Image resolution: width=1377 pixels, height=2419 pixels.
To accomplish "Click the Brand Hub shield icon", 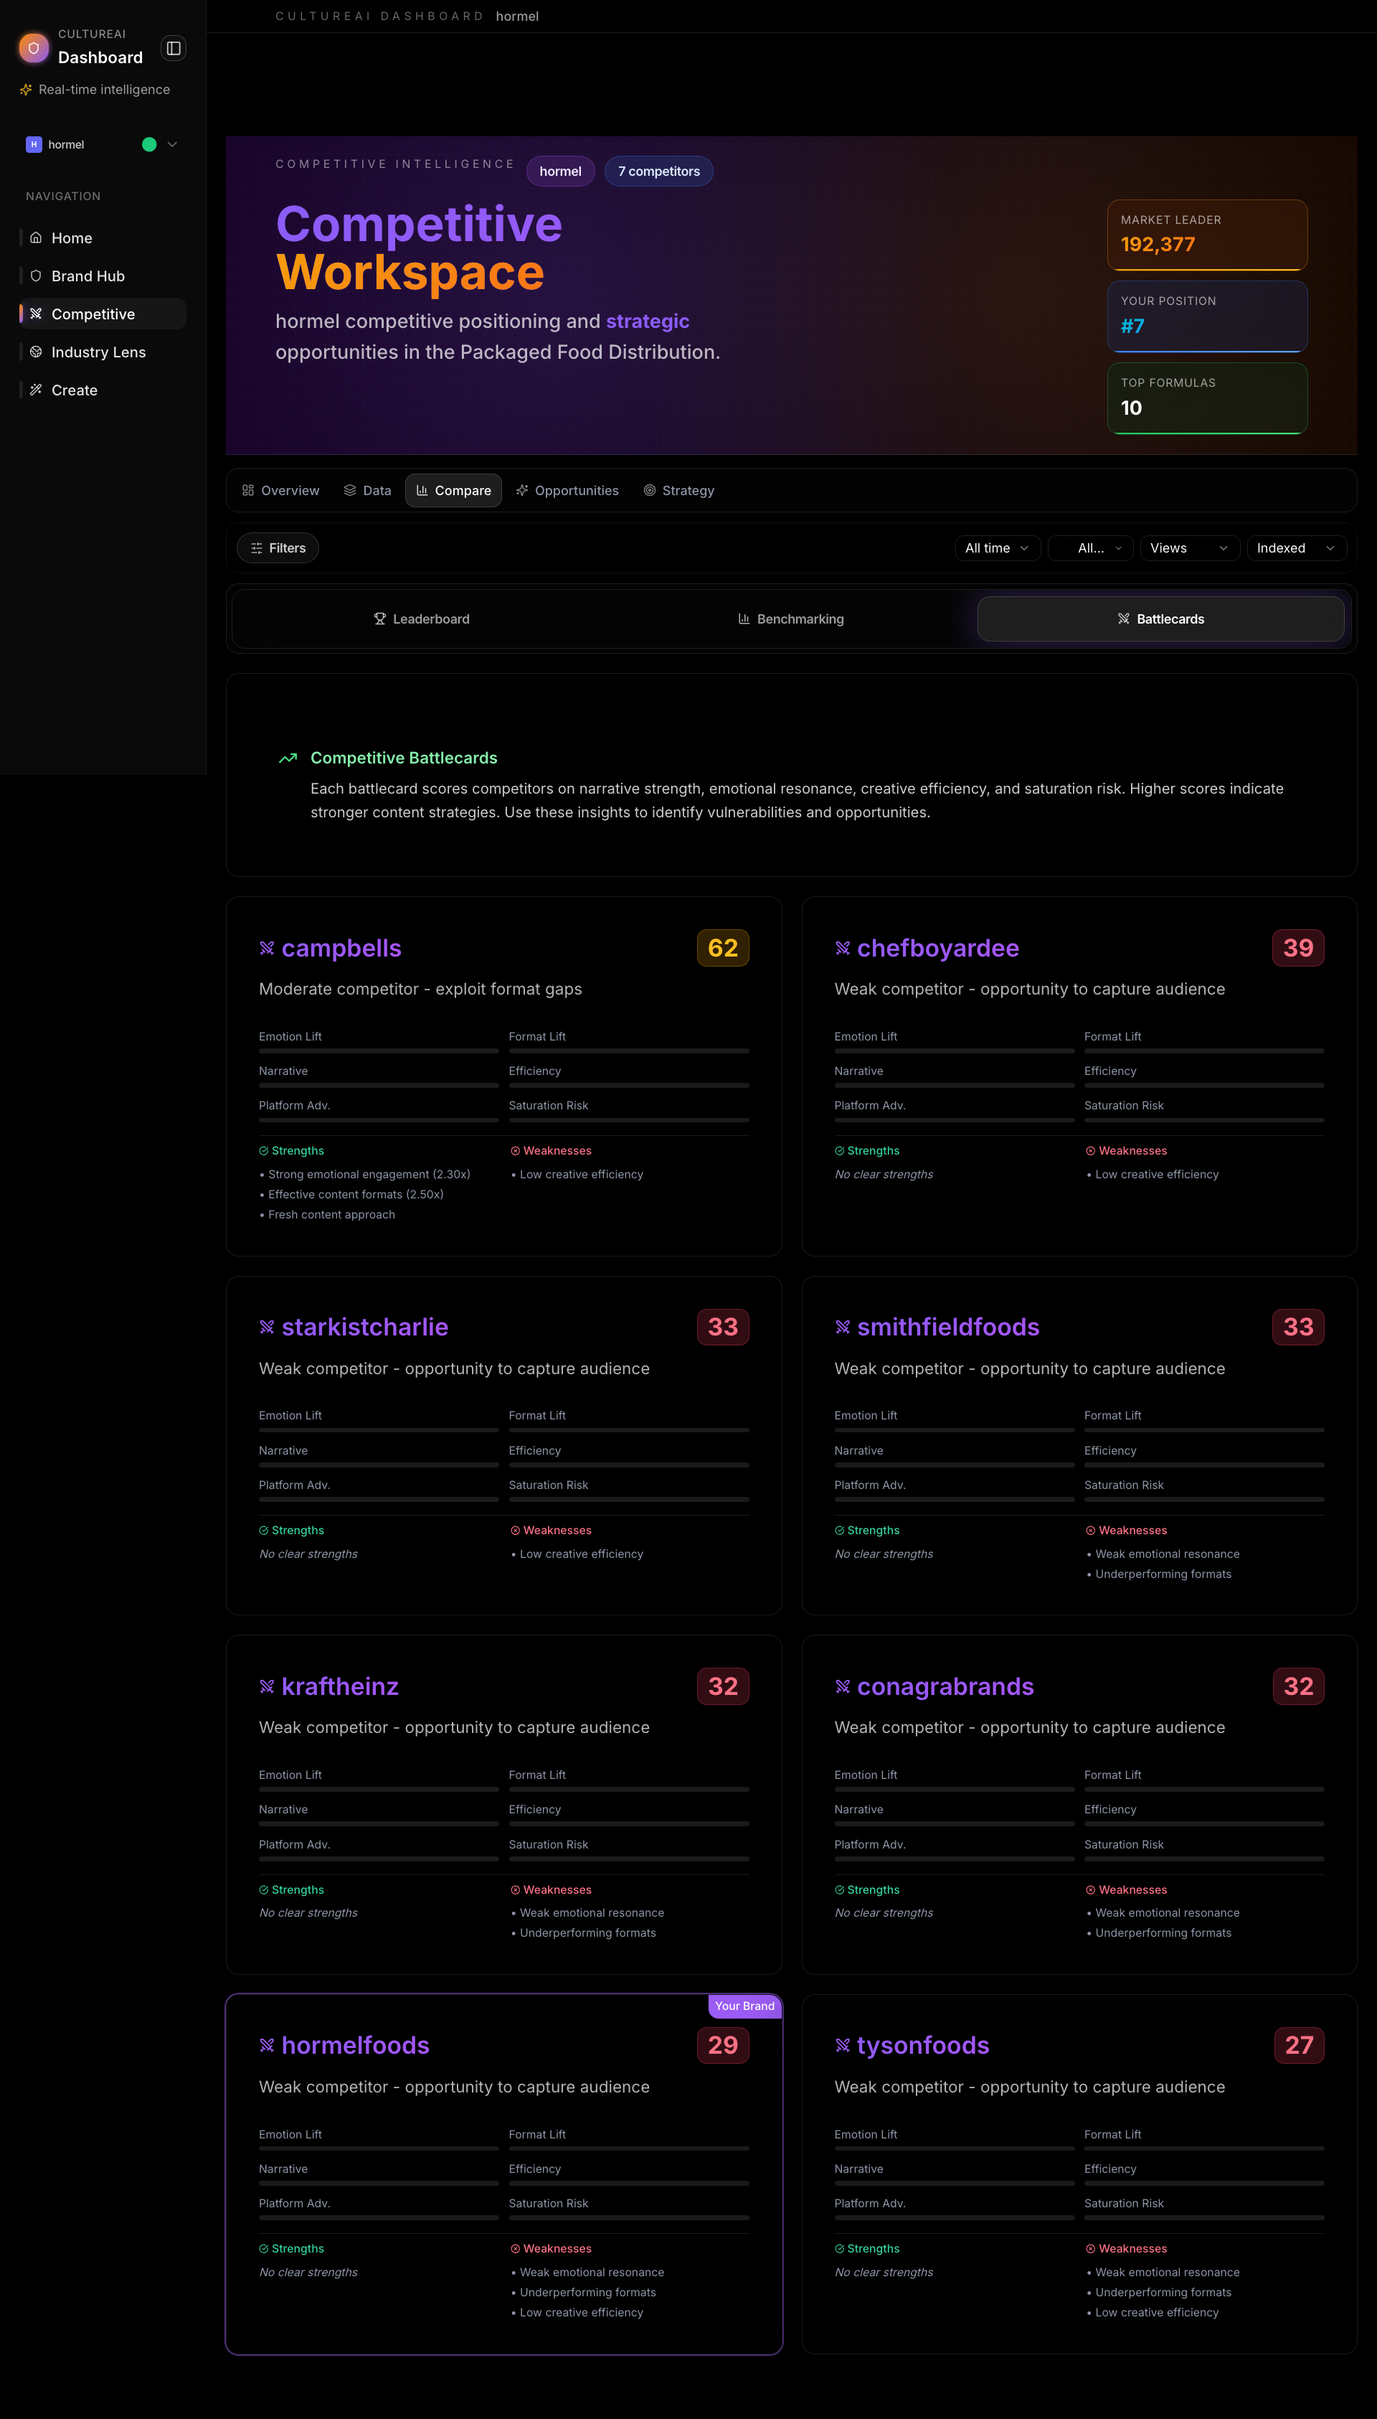I will pos(36,276).
